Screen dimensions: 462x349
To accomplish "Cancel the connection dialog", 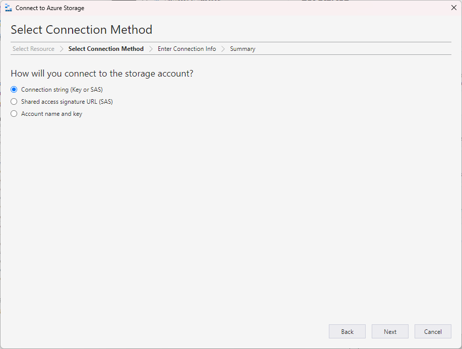I will point(433,332).
